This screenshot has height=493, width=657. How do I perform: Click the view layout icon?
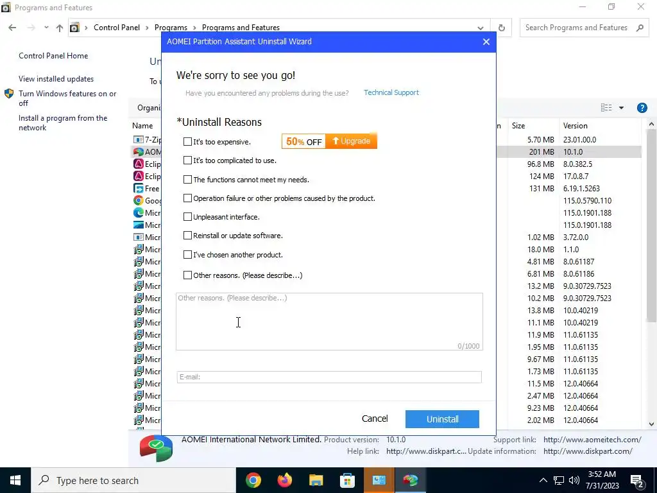click(x=606, y=108)
